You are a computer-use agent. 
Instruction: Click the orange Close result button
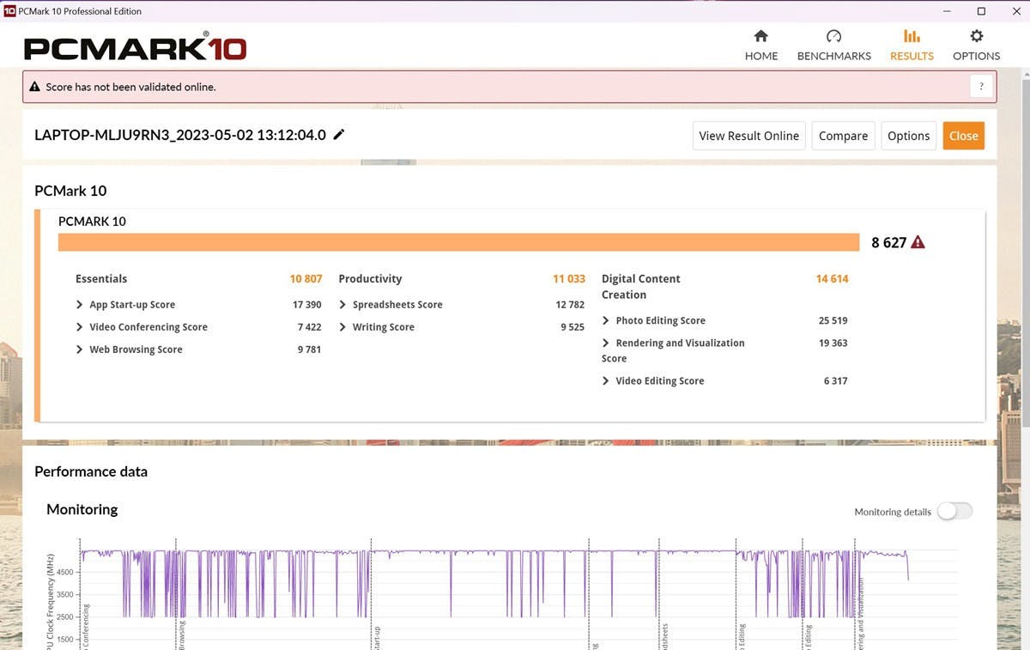(963, 136)
